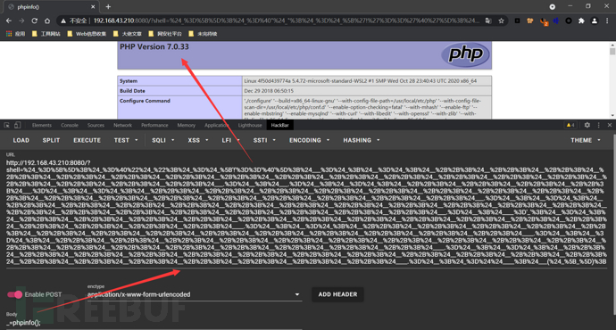The image size is (616, 330).
Task: Click the round dropdown icon in title bar
Action: [553, 6]
